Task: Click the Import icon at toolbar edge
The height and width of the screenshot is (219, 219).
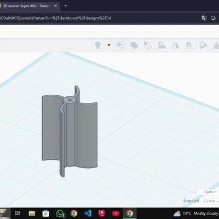Action: click(x=216, y=45)
